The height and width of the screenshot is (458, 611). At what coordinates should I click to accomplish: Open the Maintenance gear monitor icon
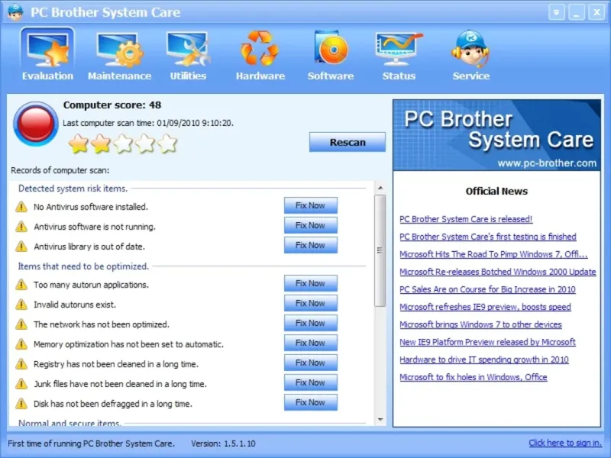pos(120,50)
